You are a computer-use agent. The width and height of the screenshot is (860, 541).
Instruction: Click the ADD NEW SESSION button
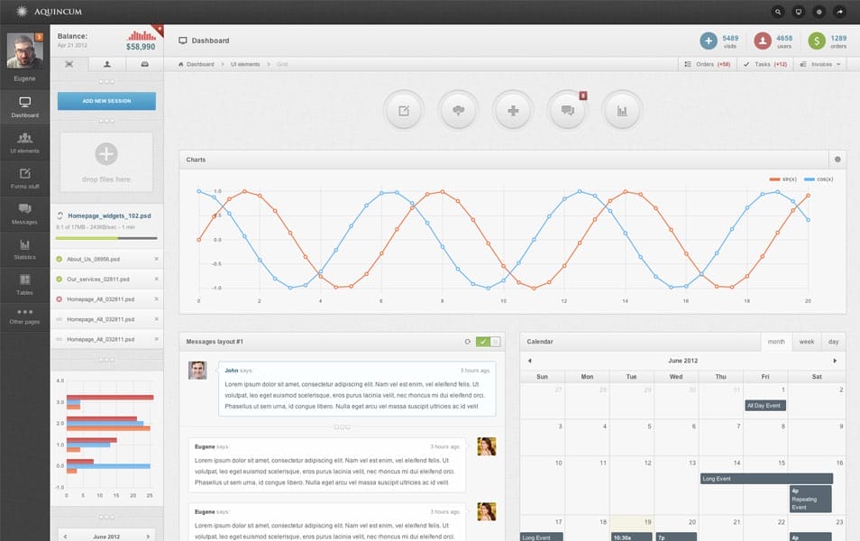click(x=105, y=101)
